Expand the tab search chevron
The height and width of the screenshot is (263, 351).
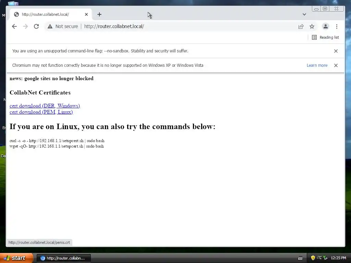304,14
